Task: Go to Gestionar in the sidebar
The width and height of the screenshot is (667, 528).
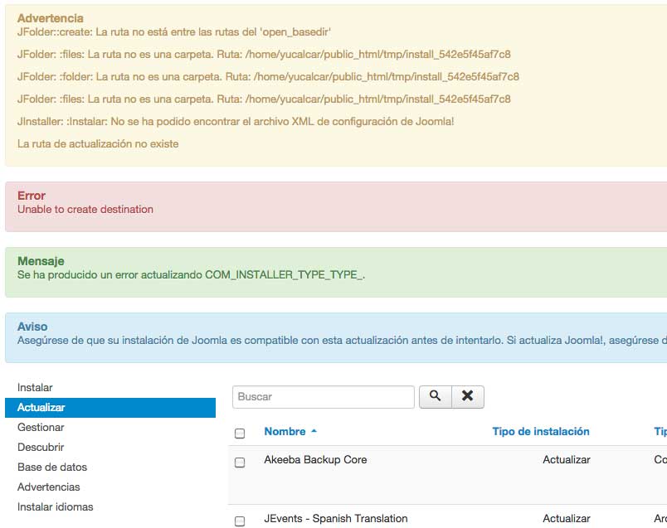Action: pos(41,427)
